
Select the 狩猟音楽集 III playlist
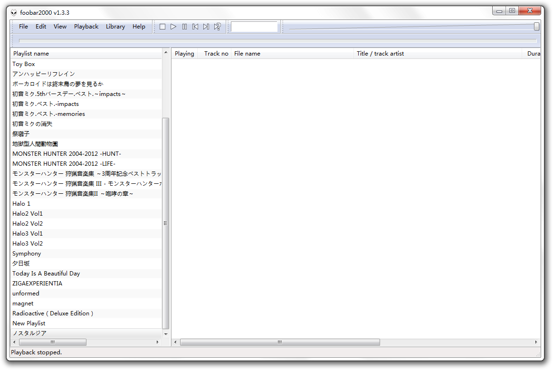86,184
